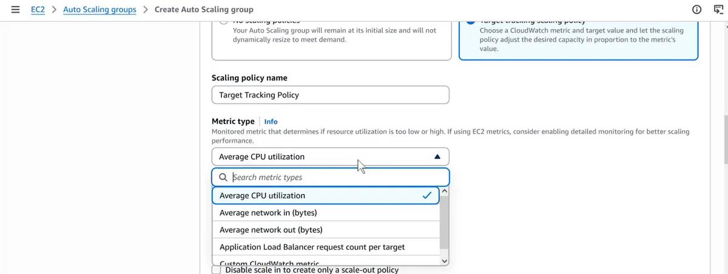
Task: Select the Target tracking scaling policy radio
Action: click(471, 22)
